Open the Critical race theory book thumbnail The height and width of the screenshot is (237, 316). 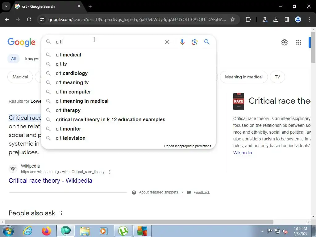239,101
